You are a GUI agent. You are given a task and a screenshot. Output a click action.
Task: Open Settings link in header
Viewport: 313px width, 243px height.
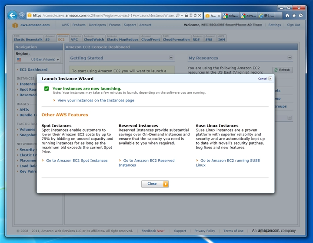tap(274, 25)
